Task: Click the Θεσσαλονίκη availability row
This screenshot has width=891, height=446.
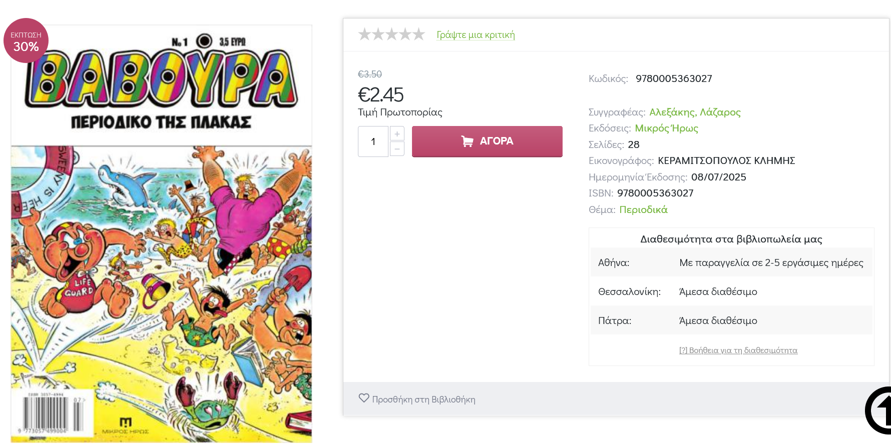Action: pyautogui.click(x=731, y=291)
